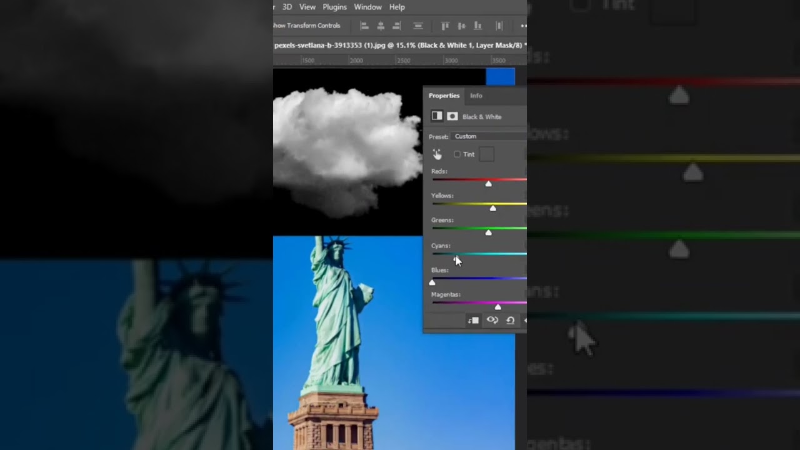Image resolution: width=800 pixels, height=450 pixels.
Task: Open the three-dots more align options
Action: click(523, 26)
